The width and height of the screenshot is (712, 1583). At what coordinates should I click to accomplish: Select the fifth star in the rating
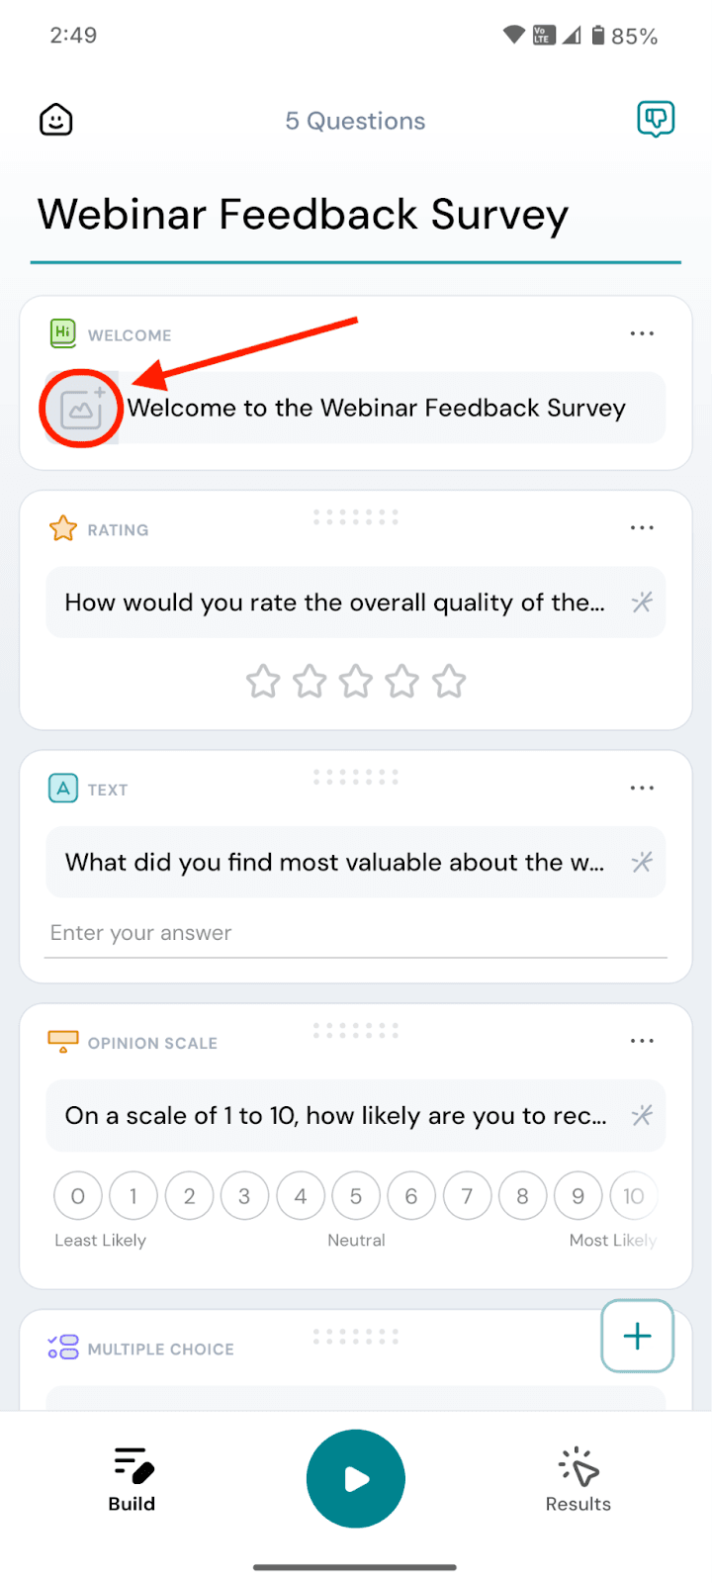coord(449,682)
